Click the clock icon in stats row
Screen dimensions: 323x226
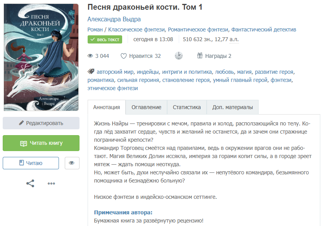[179, 56]
